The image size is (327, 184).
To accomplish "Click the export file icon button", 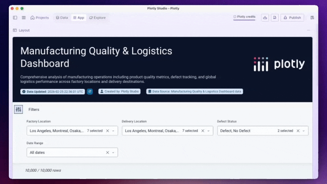I will 275,18.
